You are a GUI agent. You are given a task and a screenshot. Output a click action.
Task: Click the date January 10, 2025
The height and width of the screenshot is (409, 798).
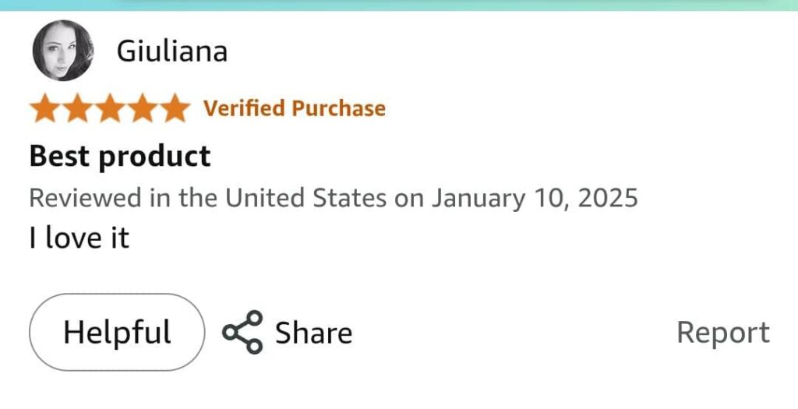coord(535,198)
